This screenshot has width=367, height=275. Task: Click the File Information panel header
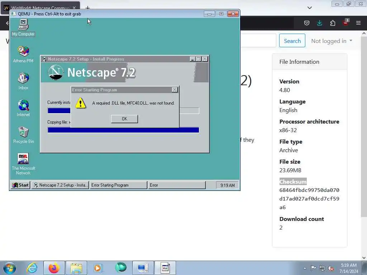[309, 62]
